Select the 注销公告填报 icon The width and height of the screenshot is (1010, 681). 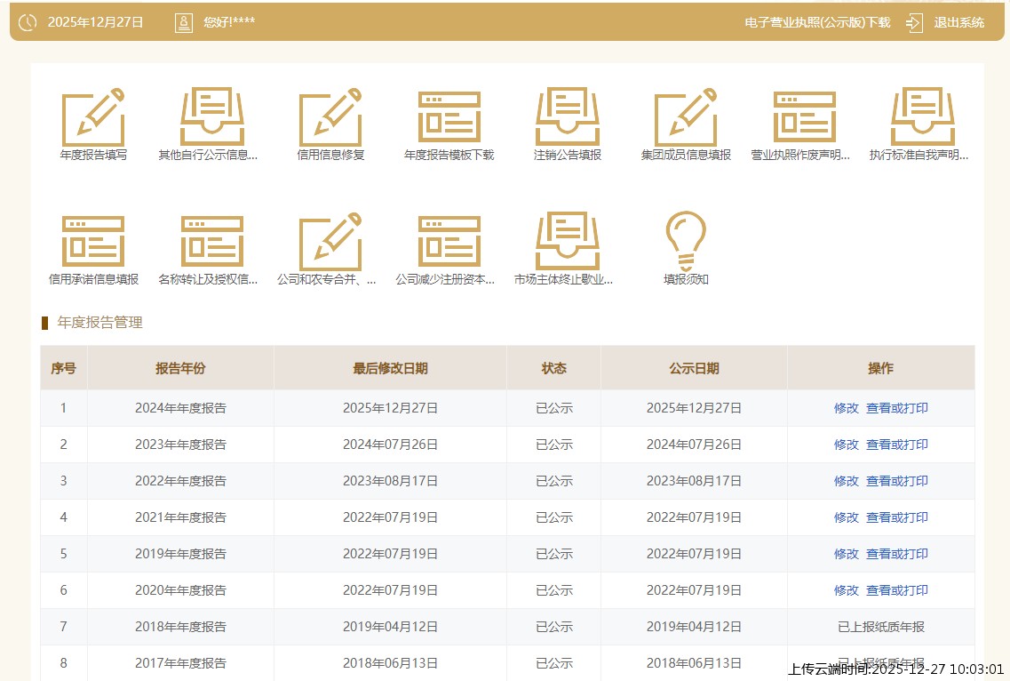(x=568, y=118)
